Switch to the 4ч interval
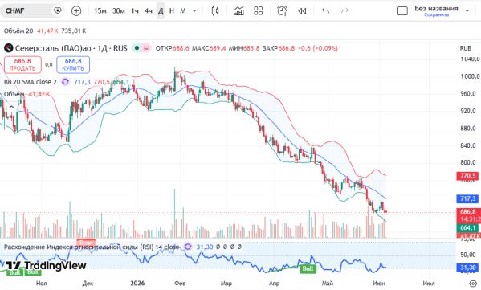 point(149,11)
